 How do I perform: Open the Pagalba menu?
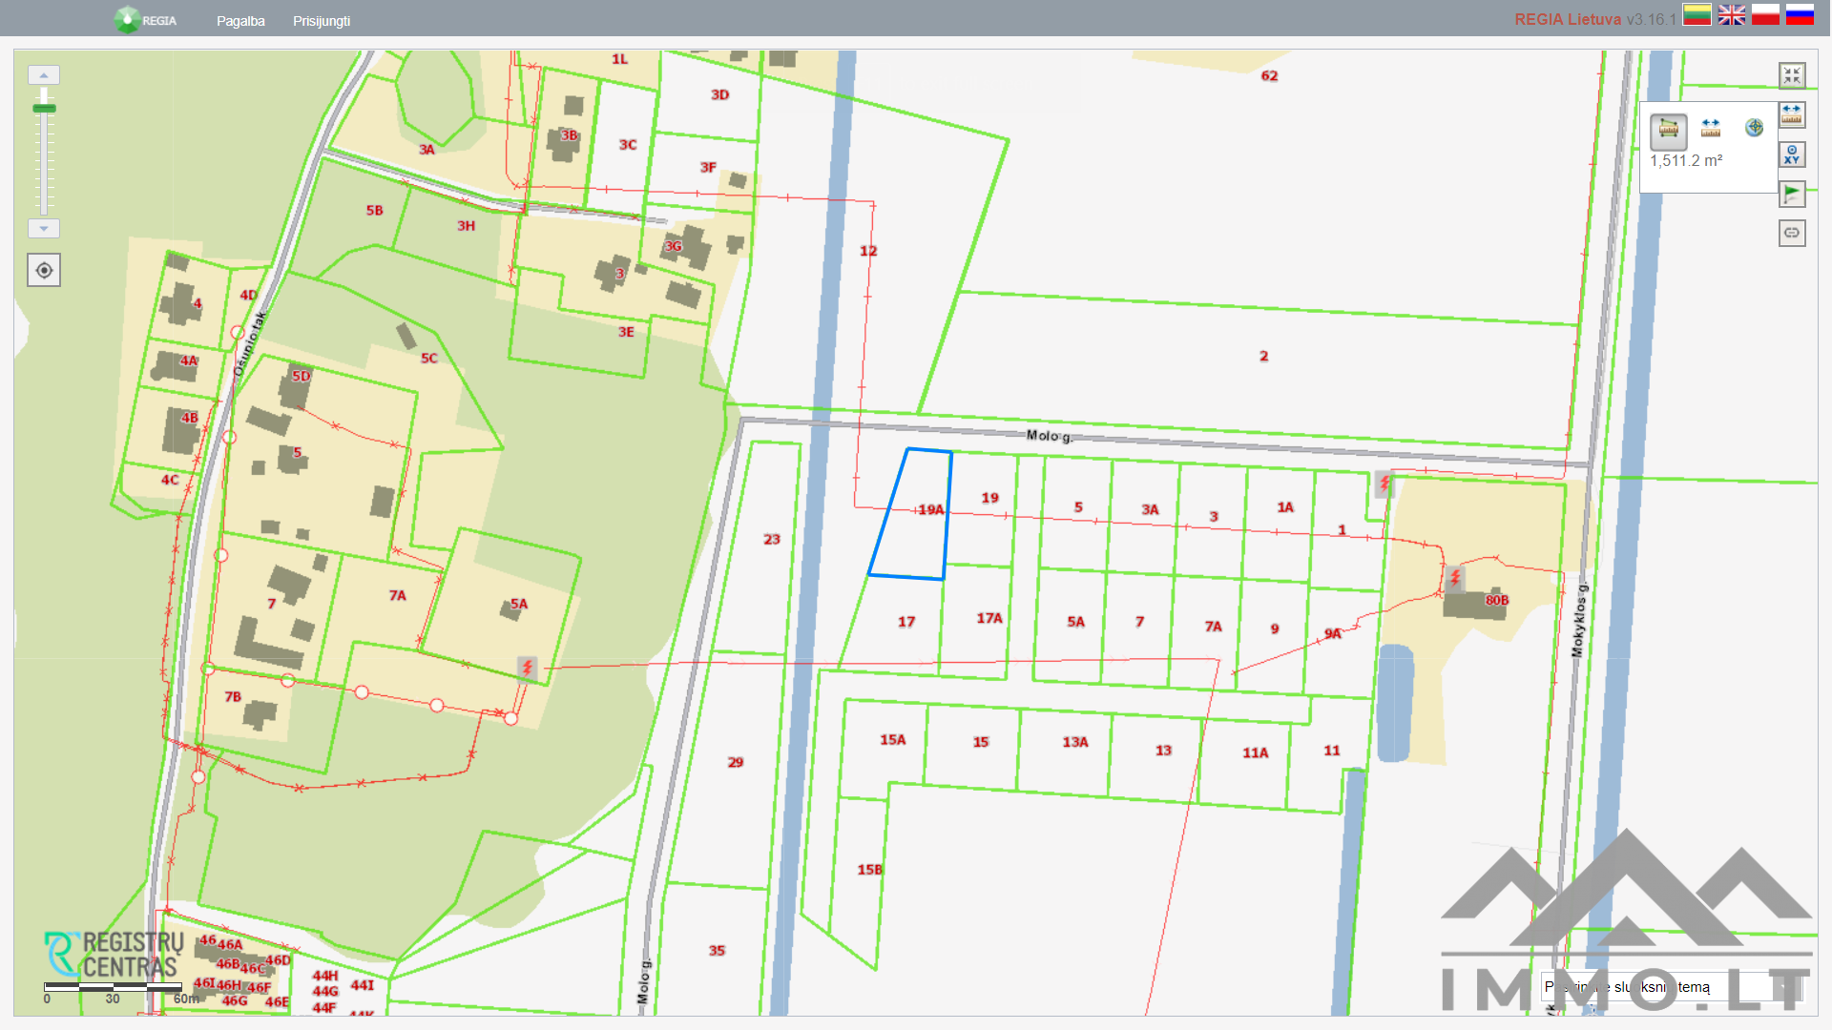click(x=240, y=21)
